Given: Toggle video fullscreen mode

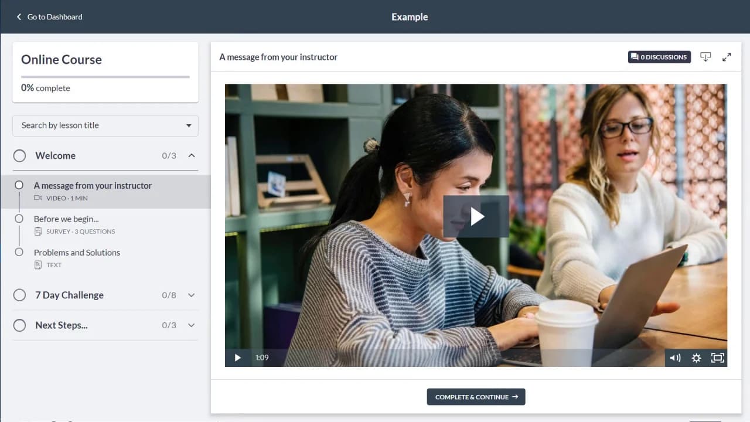Looking at the screenshot, I should (717, 358).
